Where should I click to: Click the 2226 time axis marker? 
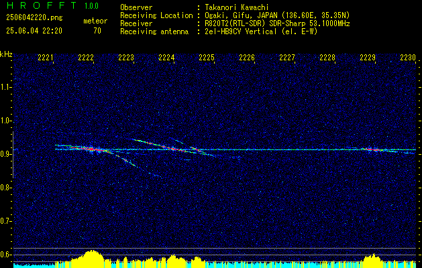pos(247,58)
